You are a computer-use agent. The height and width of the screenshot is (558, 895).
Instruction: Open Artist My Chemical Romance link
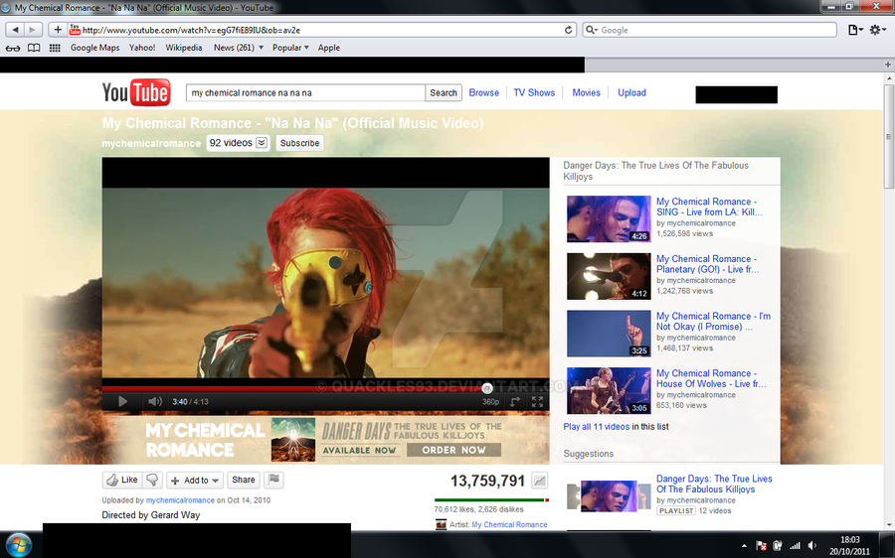tap(509, 524)
